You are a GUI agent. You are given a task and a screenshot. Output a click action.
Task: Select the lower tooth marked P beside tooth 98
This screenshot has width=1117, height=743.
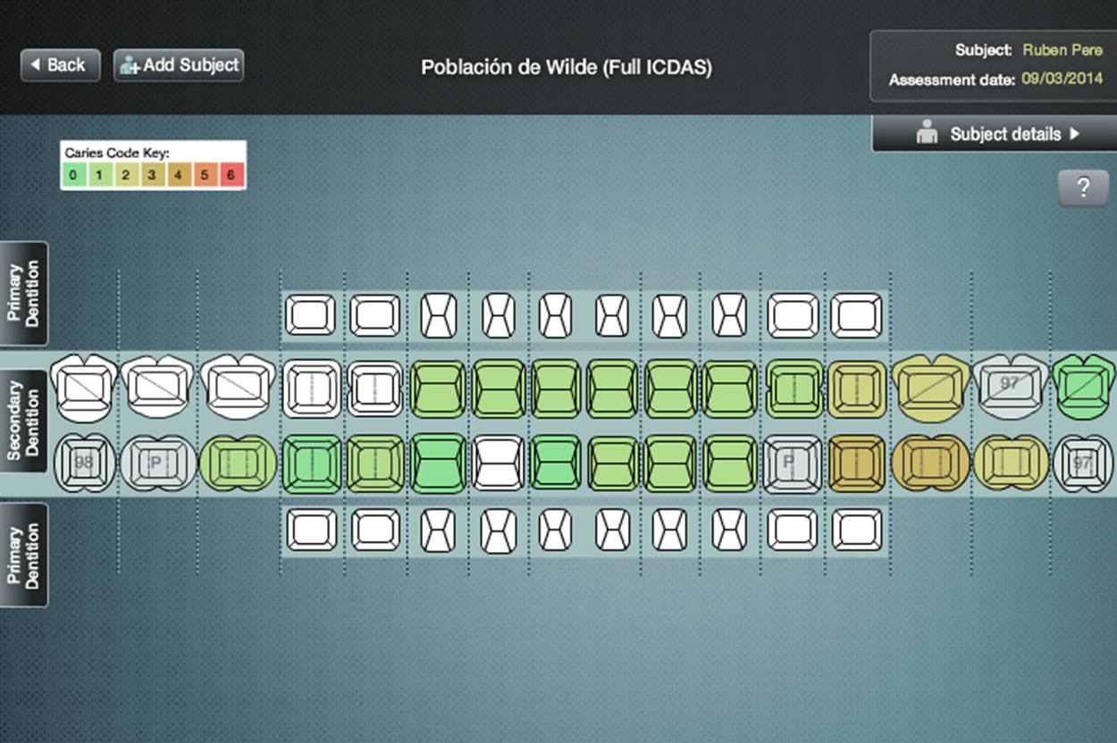coord(157,463)
